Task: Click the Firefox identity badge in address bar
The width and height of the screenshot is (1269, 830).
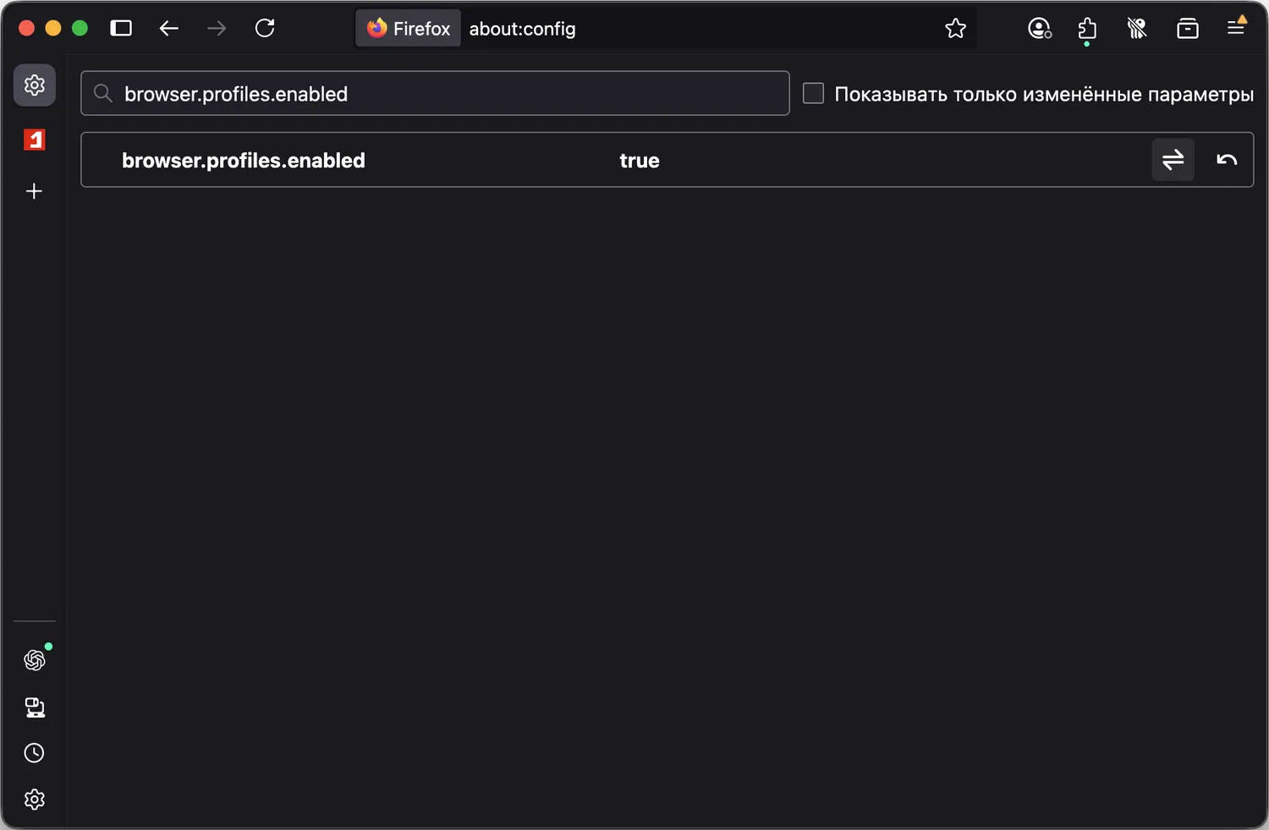Action: [x=409, y=29]
